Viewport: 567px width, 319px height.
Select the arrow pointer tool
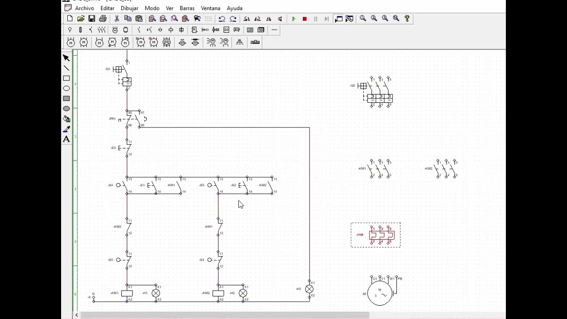coord(66,58)
